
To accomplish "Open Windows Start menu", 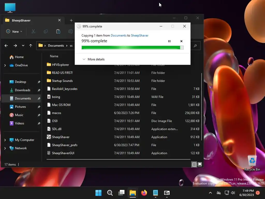I will (98, 193).
